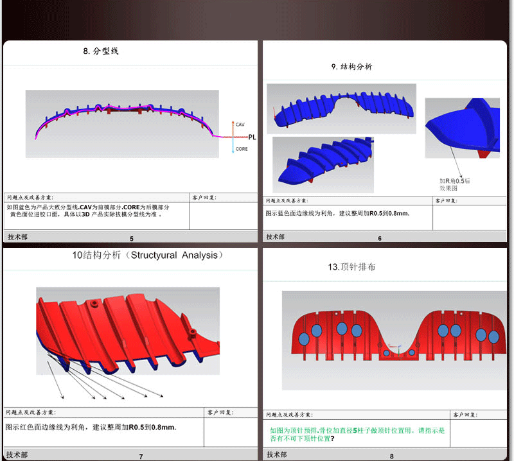Image resolution: width=514 pixels, height=461 pixels.
Task: Click the page number 5 footer
Action: click(x=132, y=239)
